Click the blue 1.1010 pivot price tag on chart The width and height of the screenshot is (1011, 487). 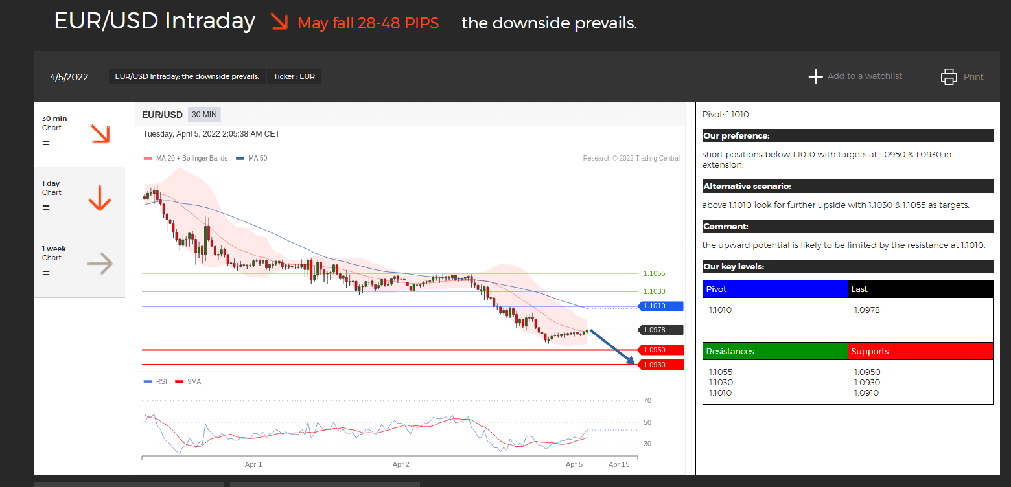click(660, 306)
